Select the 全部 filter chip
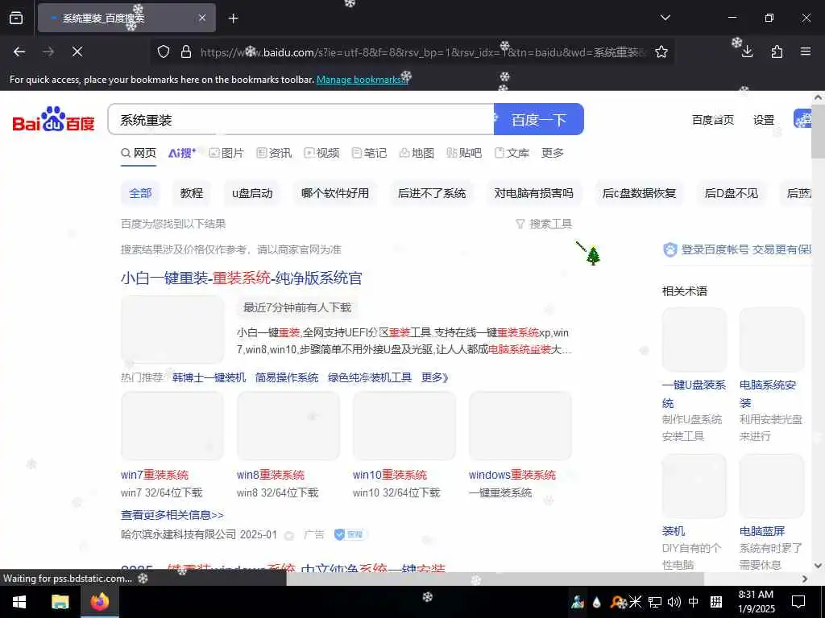This screenshot has height=618, width=825. (x=140, y=193)
